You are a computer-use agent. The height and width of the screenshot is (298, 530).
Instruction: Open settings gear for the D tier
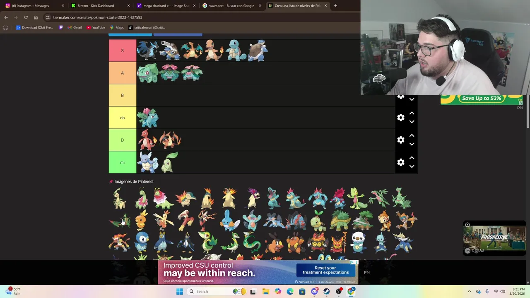tap(401, 140)
